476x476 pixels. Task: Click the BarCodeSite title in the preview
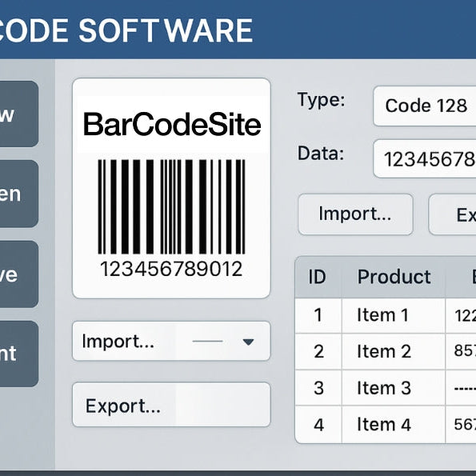click(x=172, y=125)
